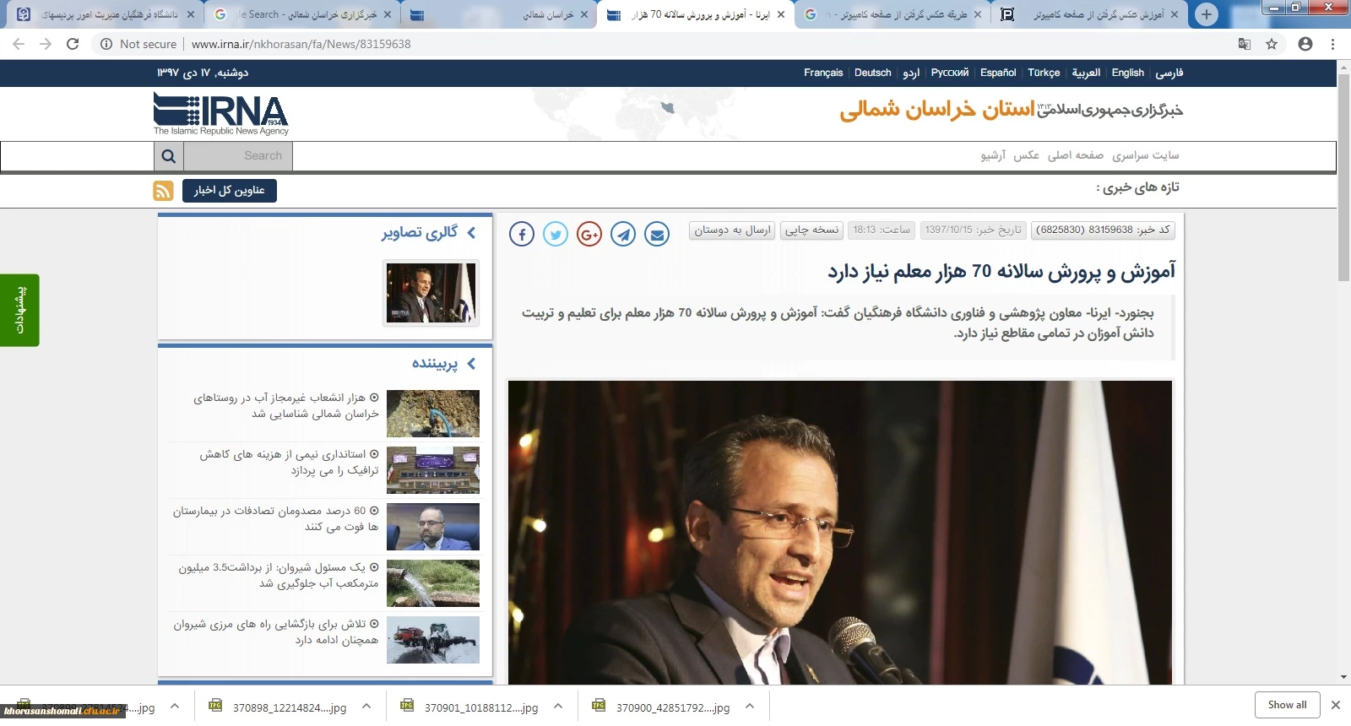Screen dimensions: 1351x726
Task: Expand options for 370900_42851792 download
Action: pos(750,707)
